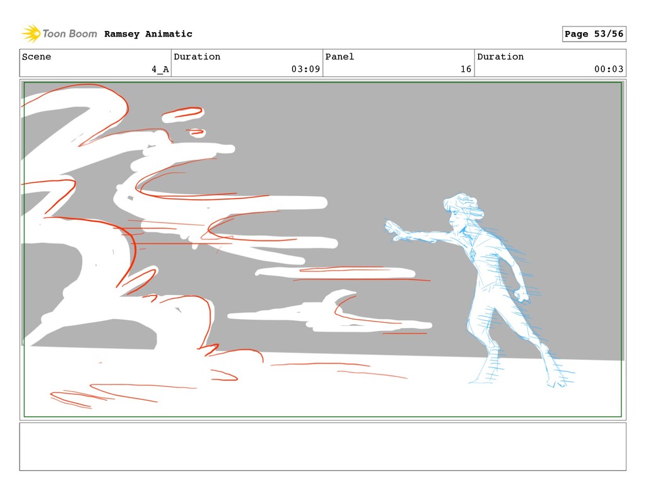Click the panel number '16'
This screenshot has width=646, height=500.
[466, 69]
